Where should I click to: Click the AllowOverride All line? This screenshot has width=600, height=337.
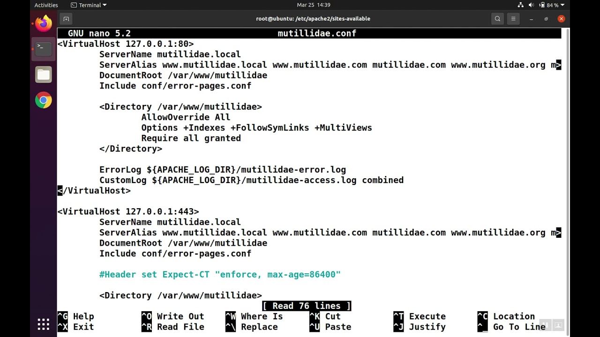pyautogui.click(x=186, y=117)
